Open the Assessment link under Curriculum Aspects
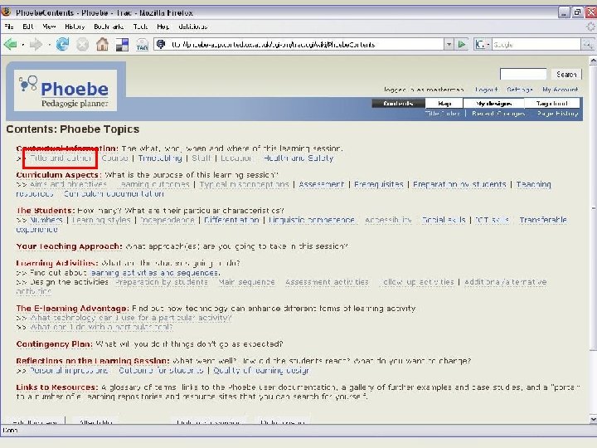 tap(322, 184)
